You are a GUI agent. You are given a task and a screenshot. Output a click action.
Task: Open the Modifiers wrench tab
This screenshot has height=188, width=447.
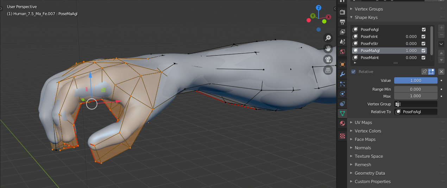point(342,74)
